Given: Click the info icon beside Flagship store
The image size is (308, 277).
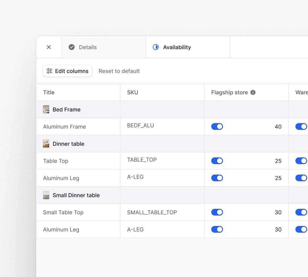Looking at the screenshot, I should click(x=253, y=92).
